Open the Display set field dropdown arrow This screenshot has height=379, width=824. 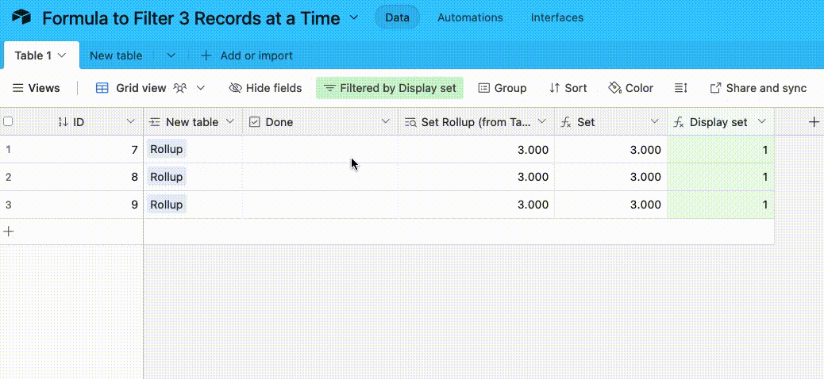click(x=762, y=122)
